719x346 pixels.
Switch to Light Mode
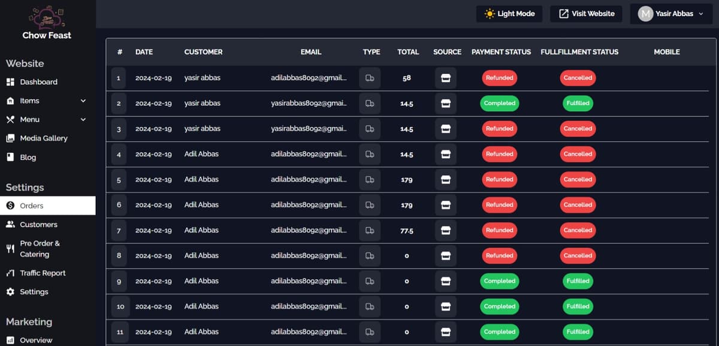click(x=509, y=13)
